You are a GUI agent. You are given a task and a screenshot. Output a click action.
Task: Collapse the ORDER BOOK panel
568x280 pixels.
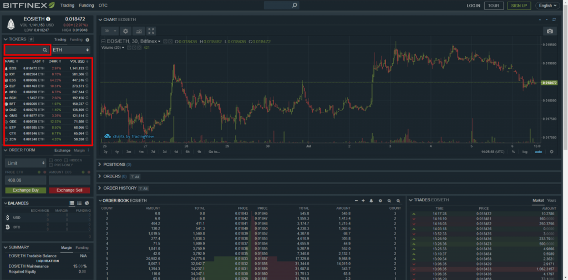click(100, 200)
